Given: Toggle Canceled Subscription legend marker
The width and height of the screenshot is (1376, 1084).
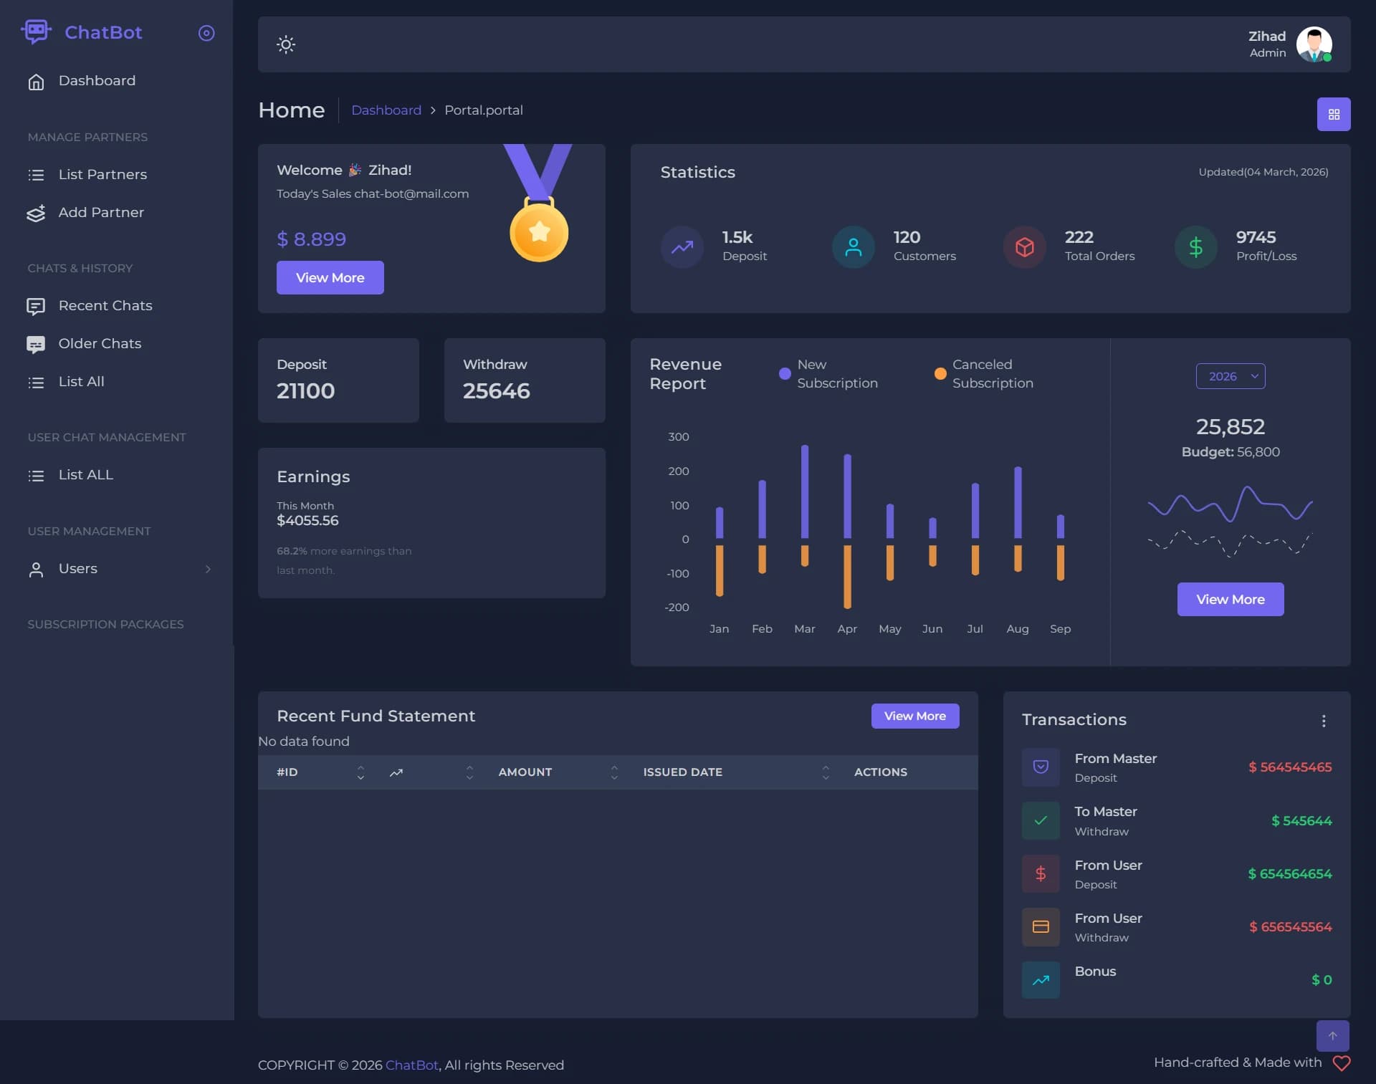Looking at the screenshot, I should (940, 374).
